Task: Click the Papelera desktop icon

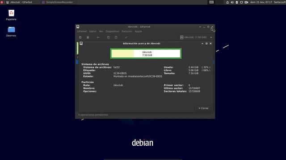Action: [x=11, y=15]
